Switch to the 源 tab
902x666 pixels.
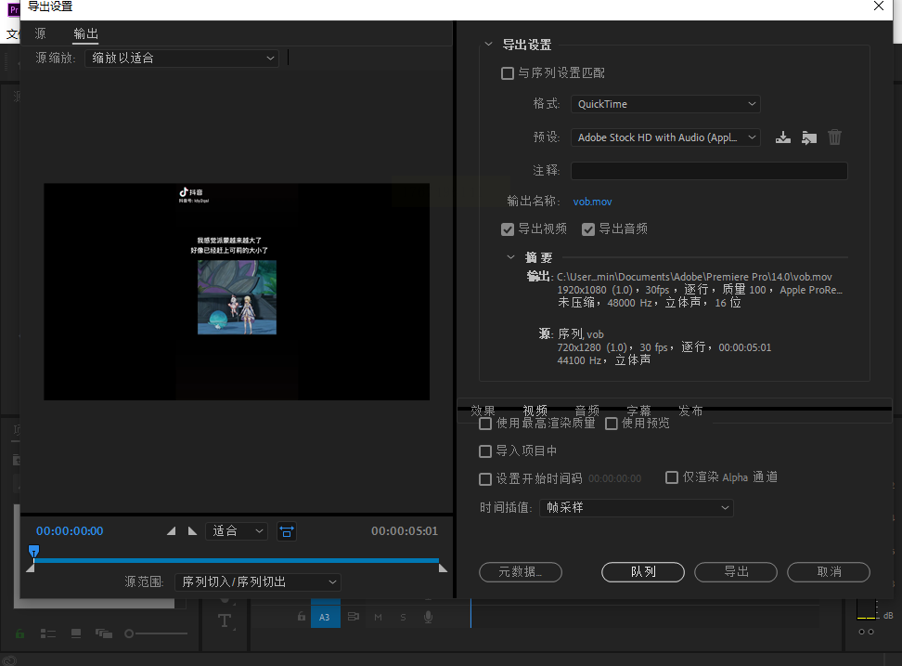pyautogui.click(x=40, y=33)
